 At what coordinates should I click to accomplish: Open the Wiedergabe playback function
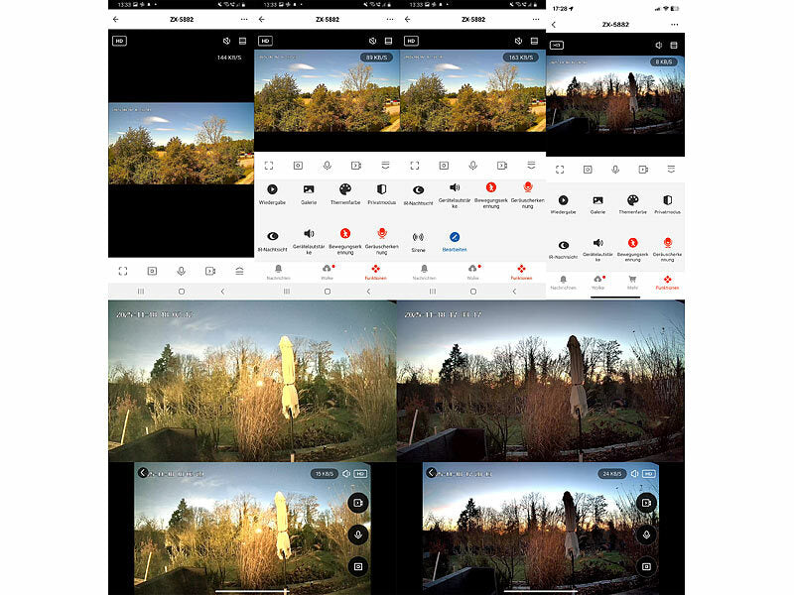click(x=271, y=189)
